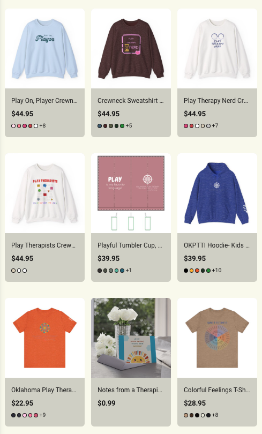View the orange Oklahoma Play Therapy t-shirt image
The image size is (262, 434).
pos(44,338)
